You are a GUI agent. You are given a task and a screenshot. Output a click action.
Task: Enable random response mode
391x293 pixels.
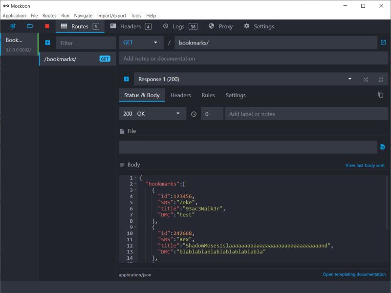pos(366,80)
